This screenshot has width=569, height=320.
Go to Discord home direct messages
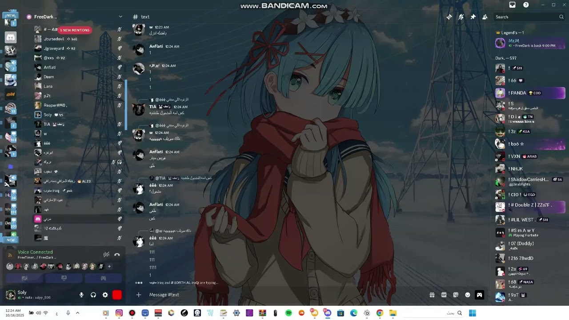click(x=11, y=37)
